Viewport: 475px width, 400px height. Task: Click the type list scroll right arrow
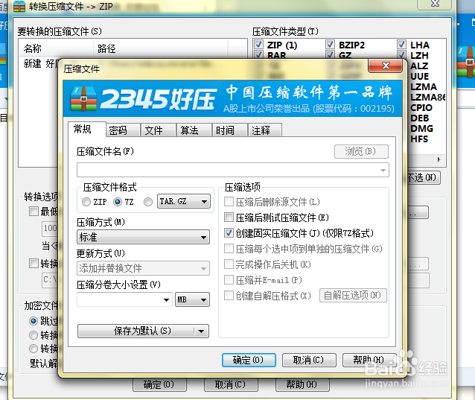(439, 159)
